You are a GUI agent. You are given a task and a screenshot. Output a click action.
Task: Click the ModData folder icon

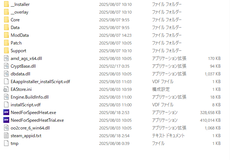[x=6, y=35]
